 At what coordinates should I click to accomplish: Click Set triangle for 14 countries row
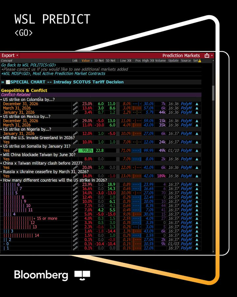pos(197,235)
